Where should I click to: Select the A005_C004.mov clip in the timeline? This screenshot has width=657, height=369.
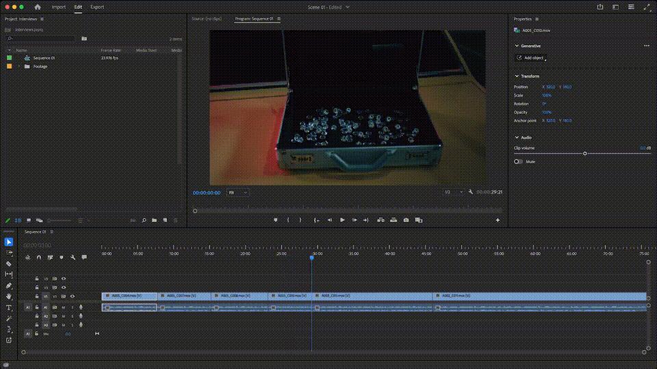click(129, 296)
